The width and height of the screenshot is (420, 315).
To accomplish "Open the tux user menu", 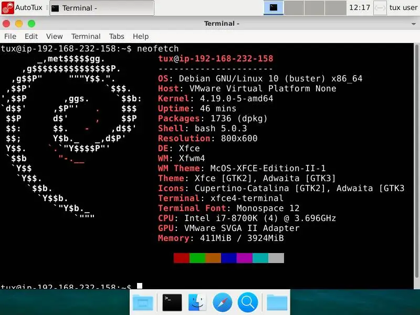I will (403, 7).
